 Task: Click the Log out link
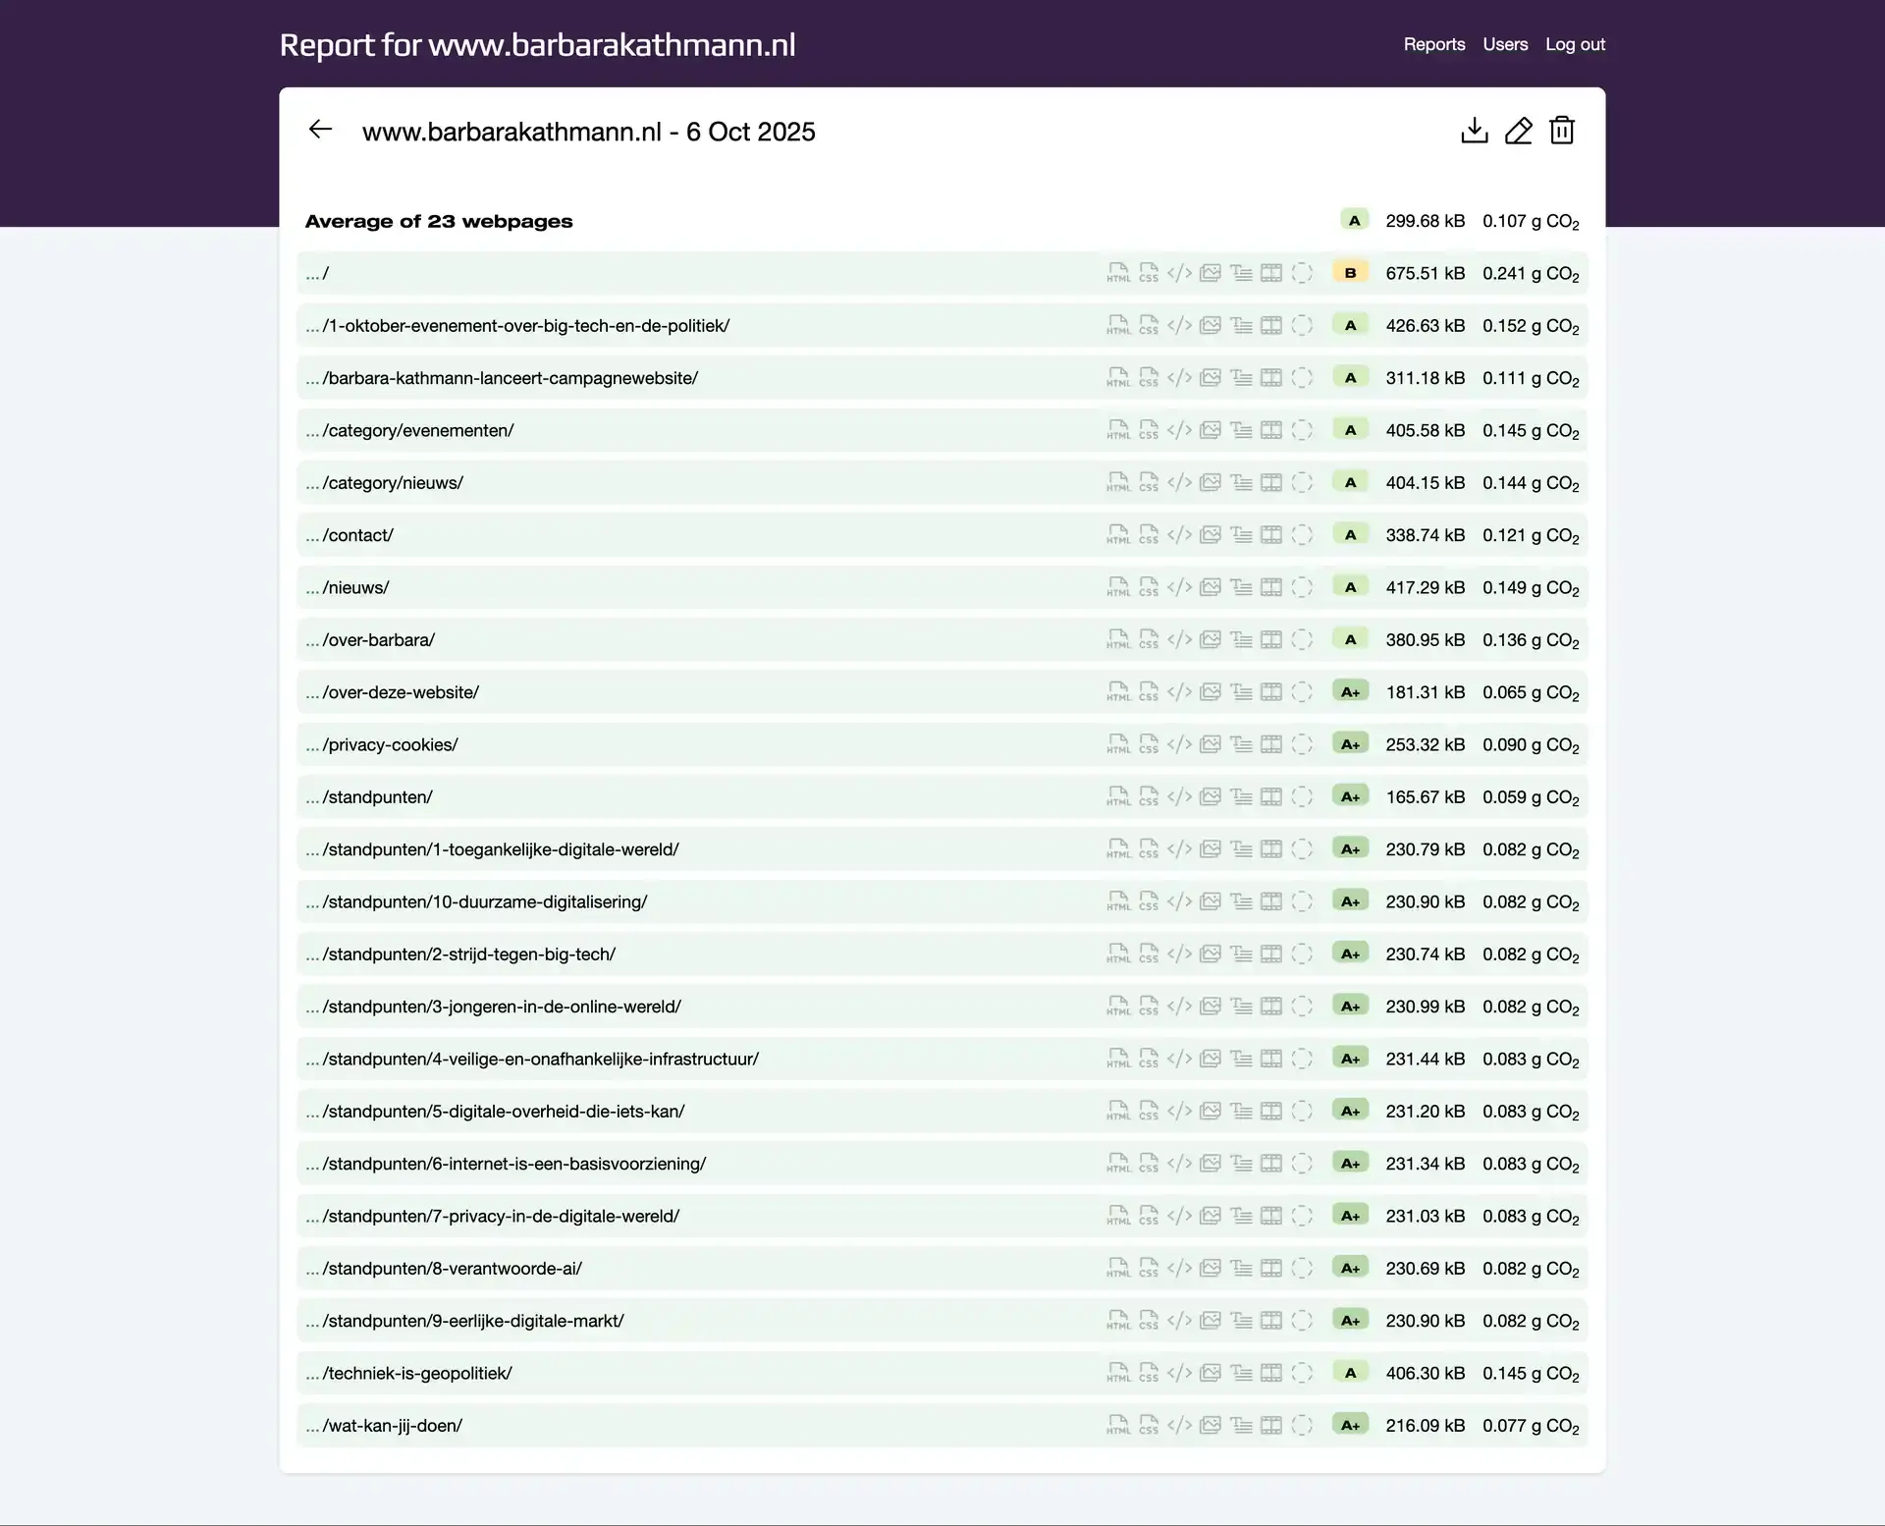click(1575, 44)
